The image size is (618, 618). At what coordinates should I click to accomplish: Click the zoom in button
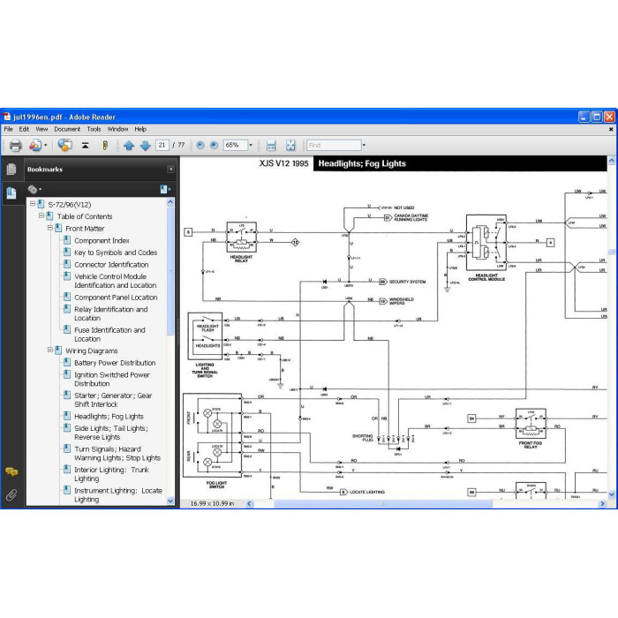[x=214, y=146]
